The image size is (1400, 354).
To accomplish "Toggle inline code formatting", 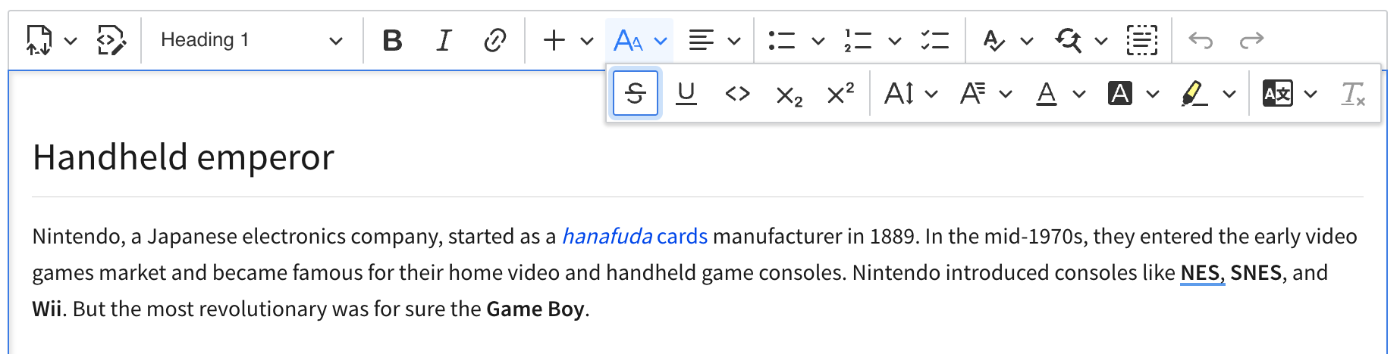I will coord(738,94).
